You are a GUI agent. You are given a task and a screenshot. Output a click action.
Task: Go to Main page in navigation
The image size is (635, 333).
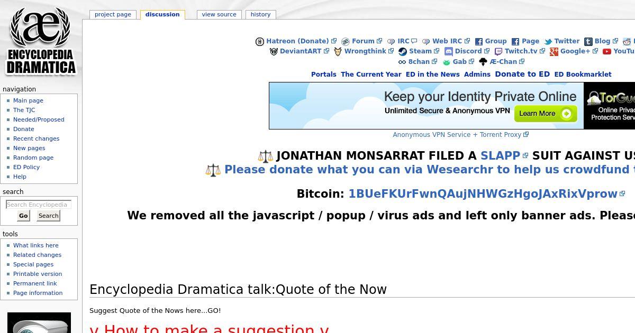28,100
